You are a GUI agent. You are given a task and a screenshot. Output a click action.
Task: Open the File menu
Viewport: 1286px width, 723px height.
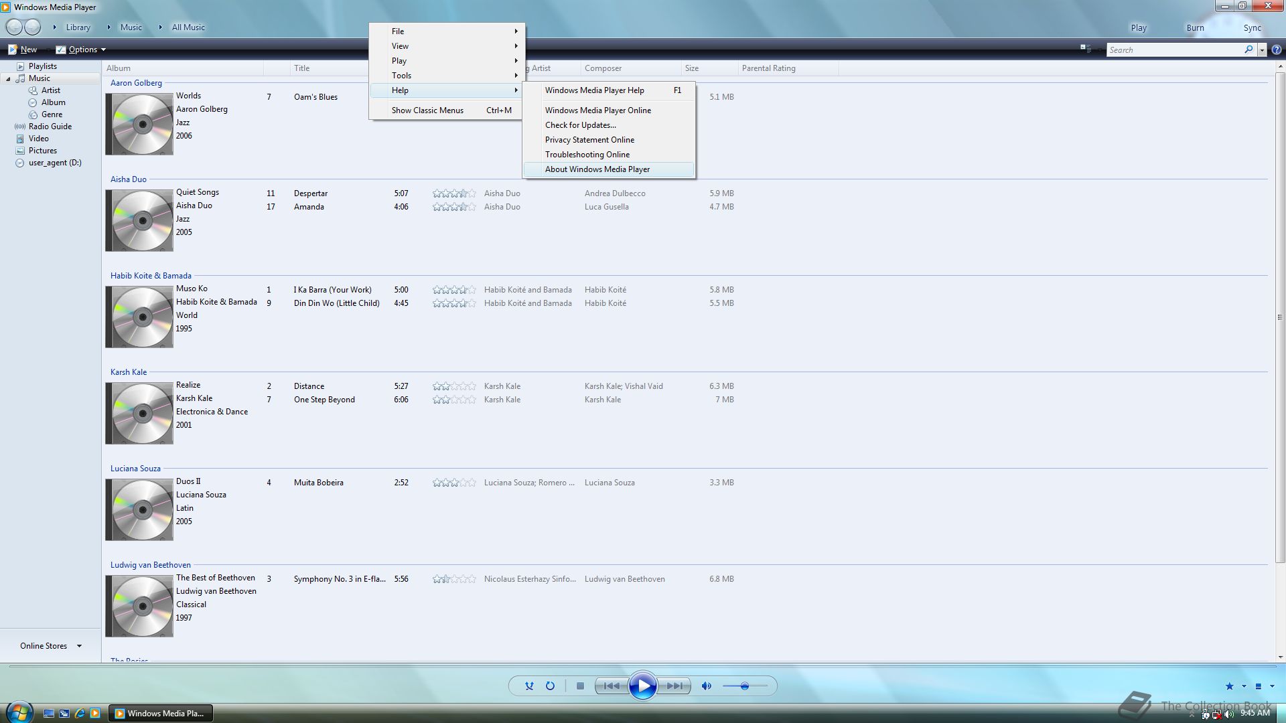tap(447, 31)
